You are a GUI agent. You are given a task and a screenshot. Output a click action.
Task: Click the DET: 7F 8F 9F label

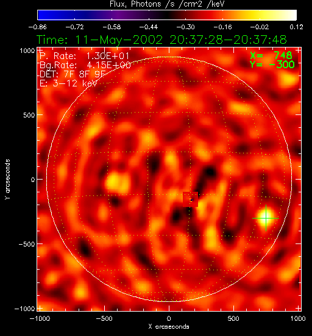pyautogui.click(x=73, y=74)
